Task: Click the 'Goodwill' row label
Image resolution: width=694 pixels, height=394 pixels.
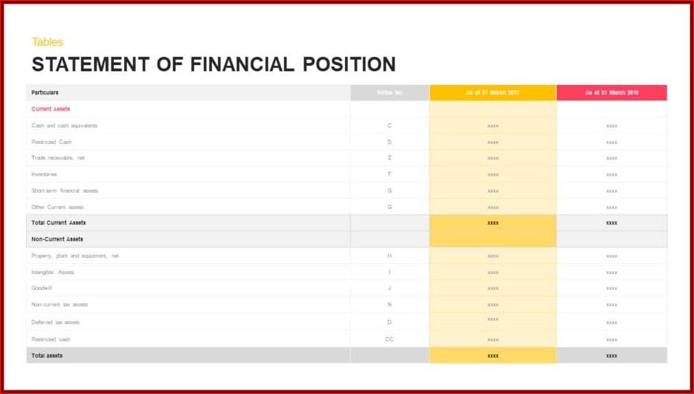Action: coord(42,288)
